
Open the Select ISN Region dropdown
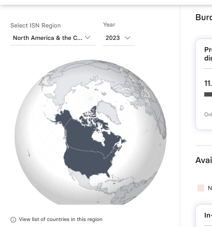tap(53, 38)
